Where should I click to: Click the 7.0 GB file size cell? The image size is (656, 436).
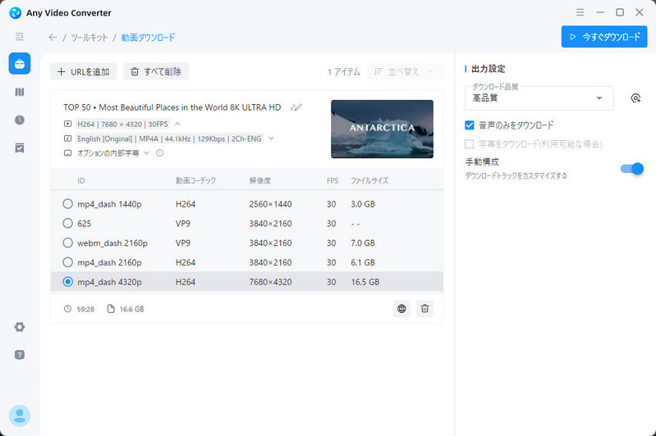tap(363, 243)
